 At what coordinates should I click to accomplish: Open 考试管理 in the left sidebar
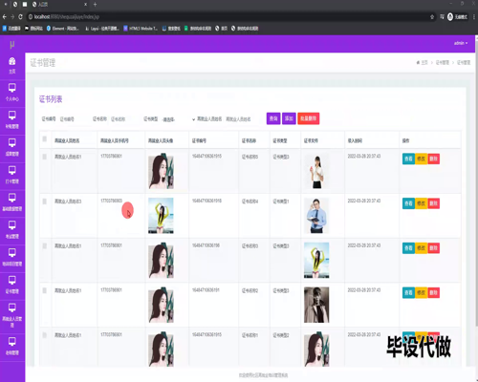pyautogui.click(x=12, y=229)
